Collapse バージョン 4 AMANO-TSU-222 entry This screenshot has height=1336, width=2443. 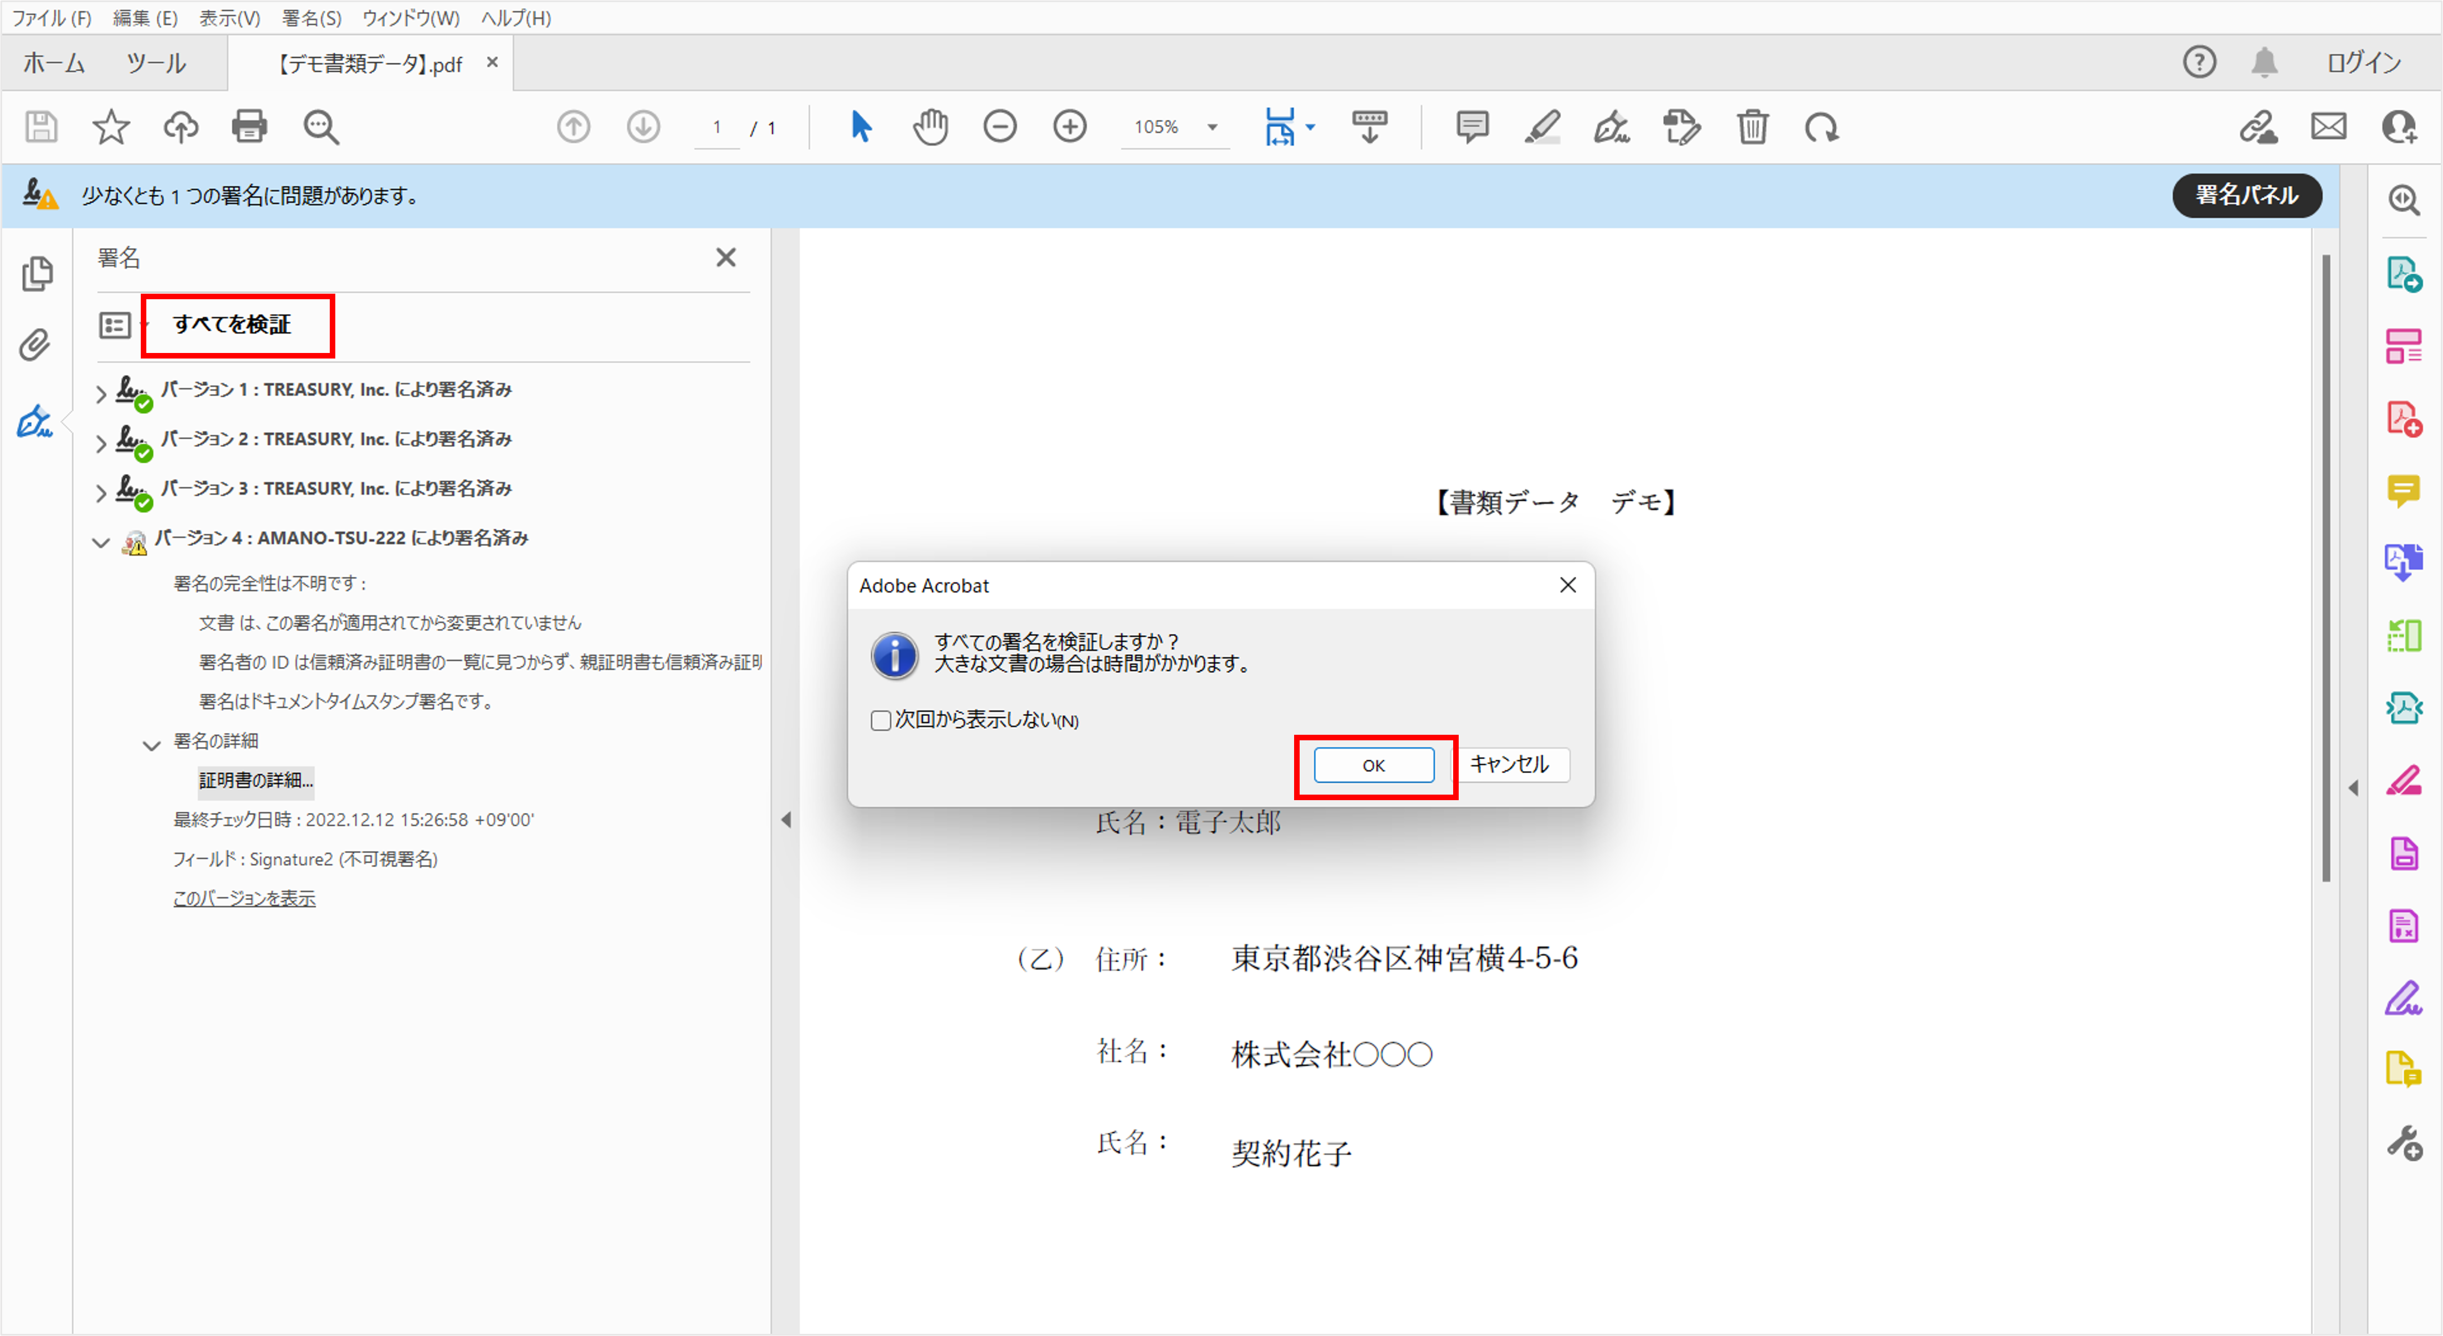pos(101,542)
